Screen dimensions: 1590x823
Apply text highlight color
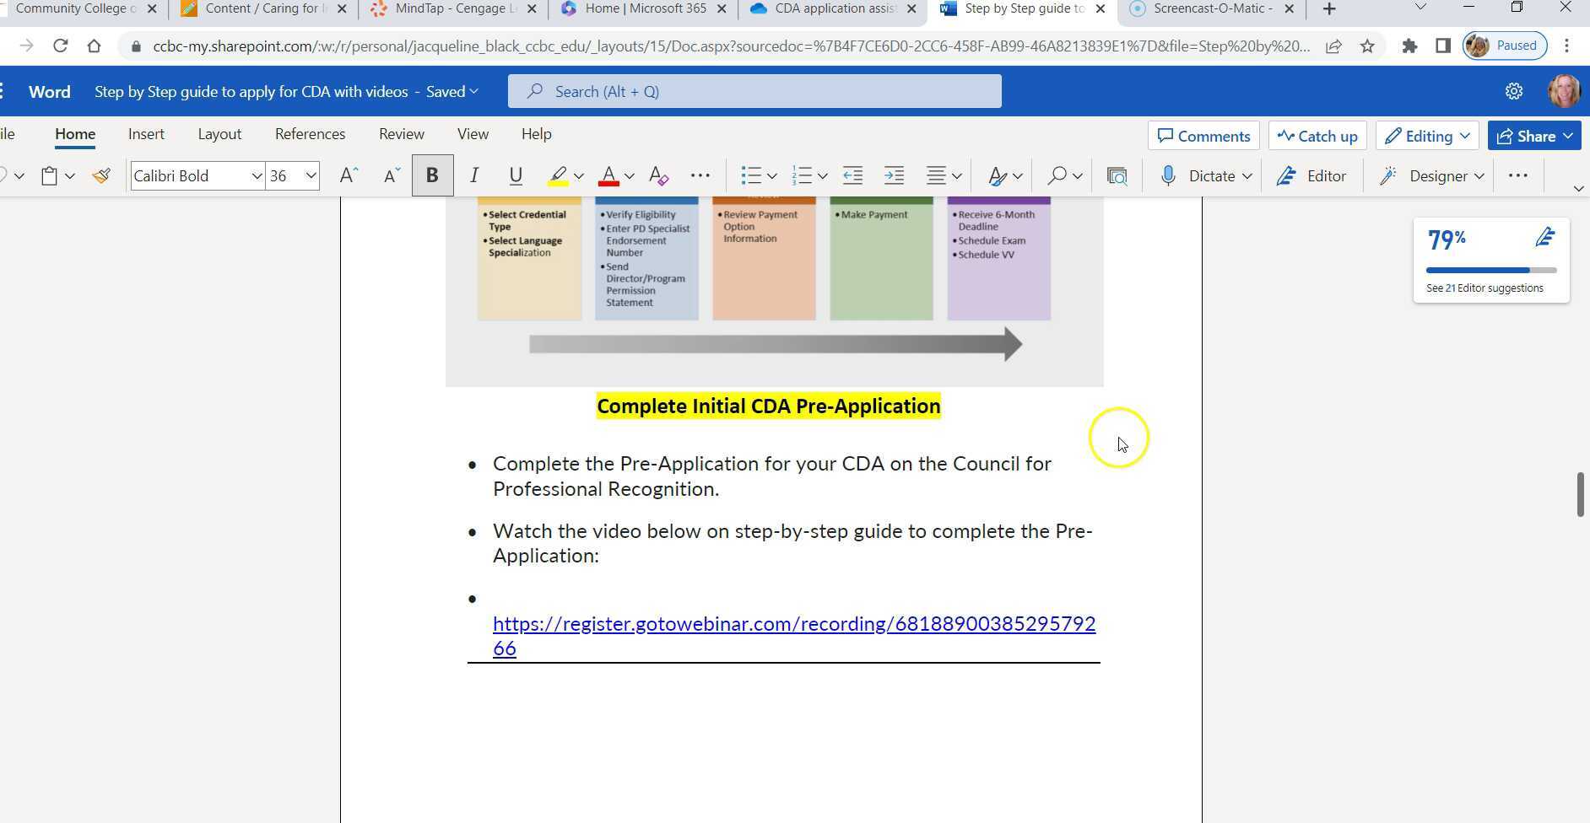point(559,175)
